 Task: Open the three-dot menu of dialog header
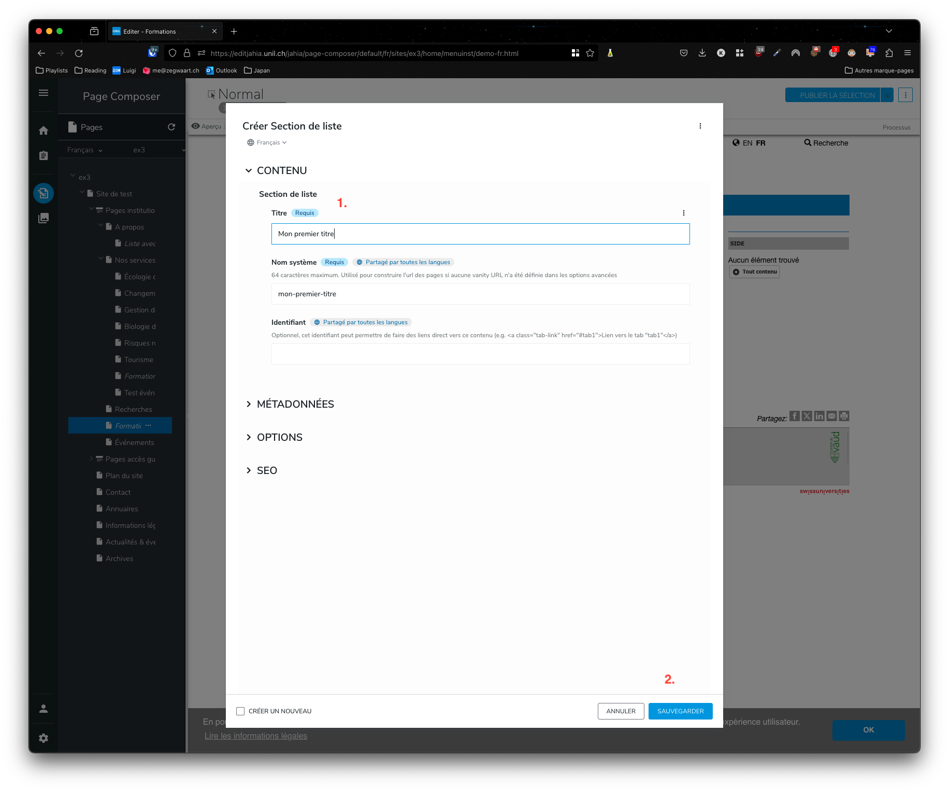pyautogui.click(x=700, y=126)
